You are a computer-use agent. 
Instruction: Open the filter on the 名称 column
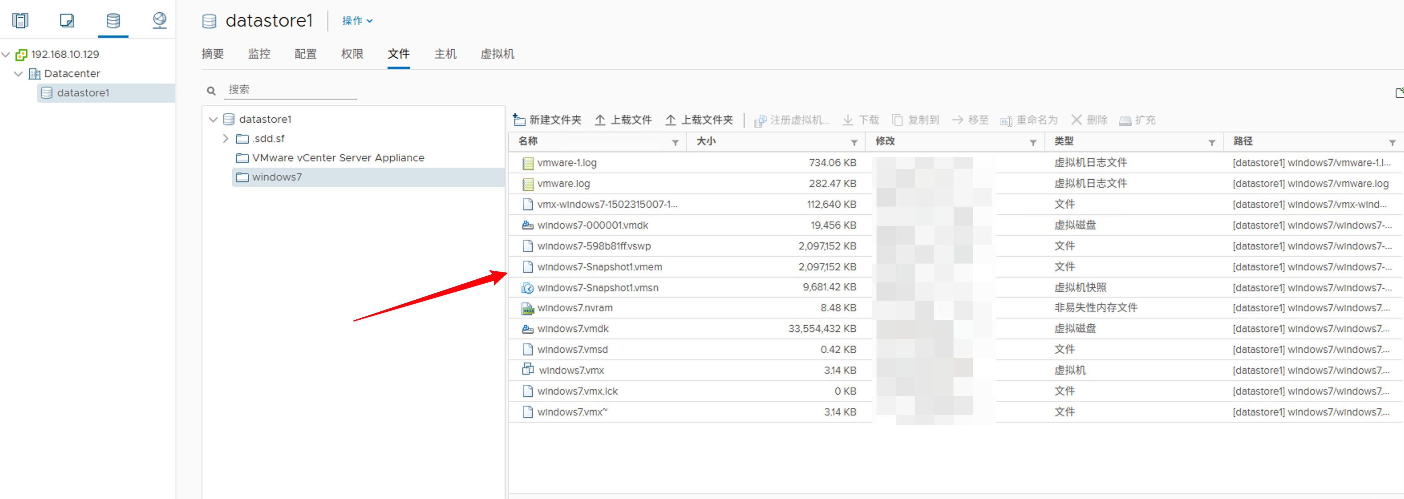click(x=675, y=143)
